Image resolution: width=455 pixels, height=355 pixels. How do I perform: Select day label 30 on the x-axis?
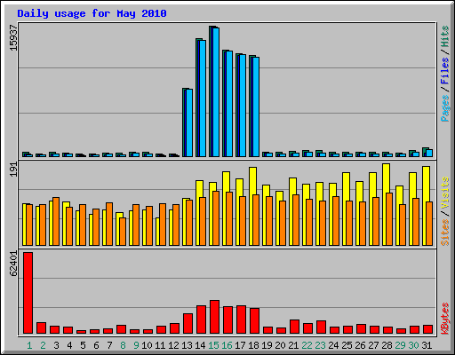[x=413, y=345]
